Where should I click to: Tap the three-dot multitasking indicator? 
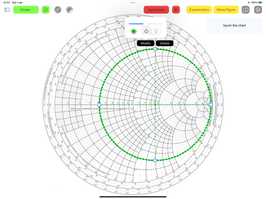pyautogui.click(x=133, y=2)
